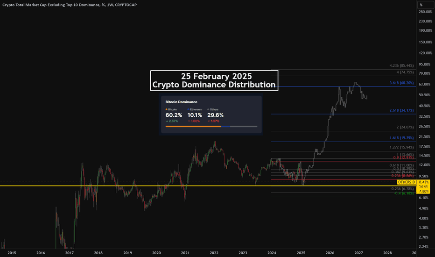Click the Others 29.6% value
435x257 pixels.
click(215, 115)
